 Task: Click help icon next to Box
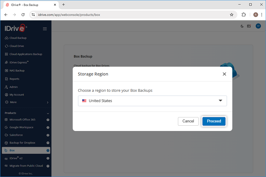(x=48, y=150)
